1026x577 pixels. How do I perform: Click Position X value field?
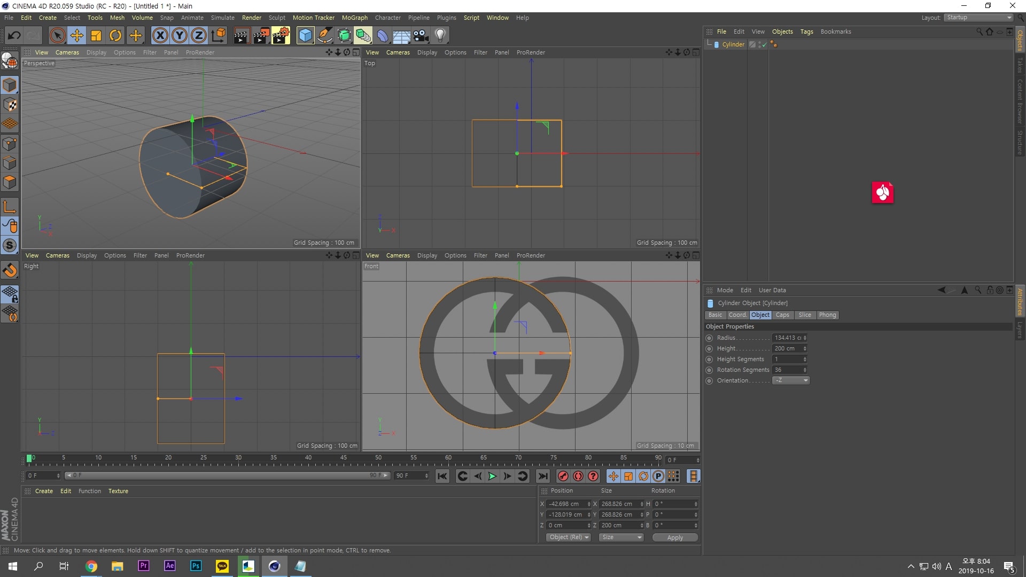(x=566, y=504)
